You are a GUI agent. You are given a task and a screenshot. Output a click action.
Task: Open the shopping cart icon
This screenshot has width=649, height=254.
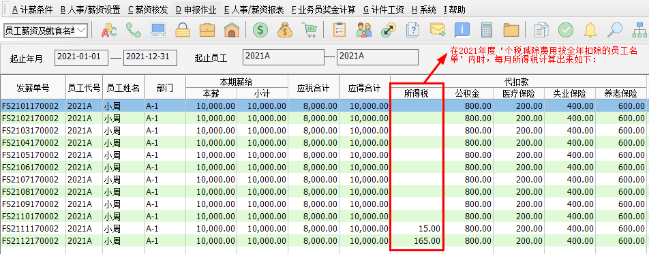point(310,30)
